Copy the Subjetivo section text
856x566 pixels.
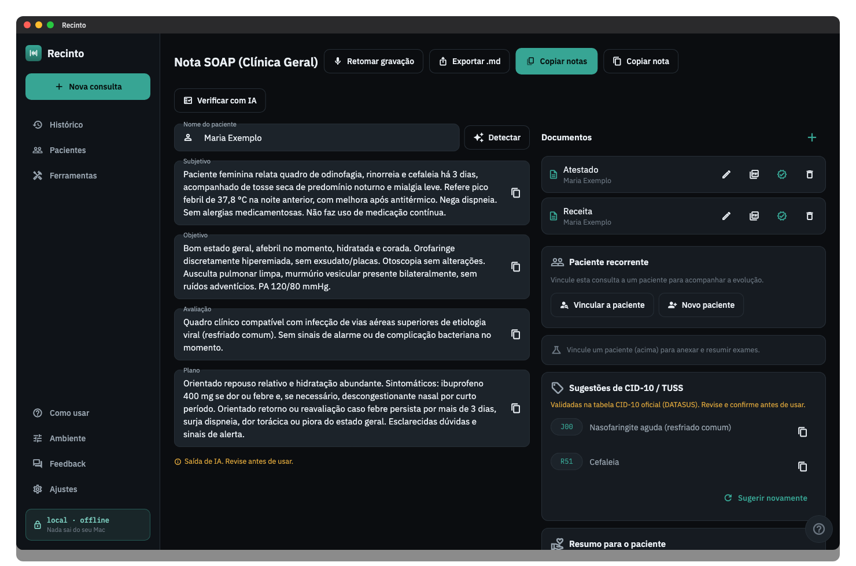click(x=515, y=193)
